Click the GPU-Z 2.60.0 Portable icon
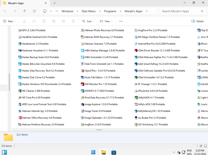 pos(20,30)
